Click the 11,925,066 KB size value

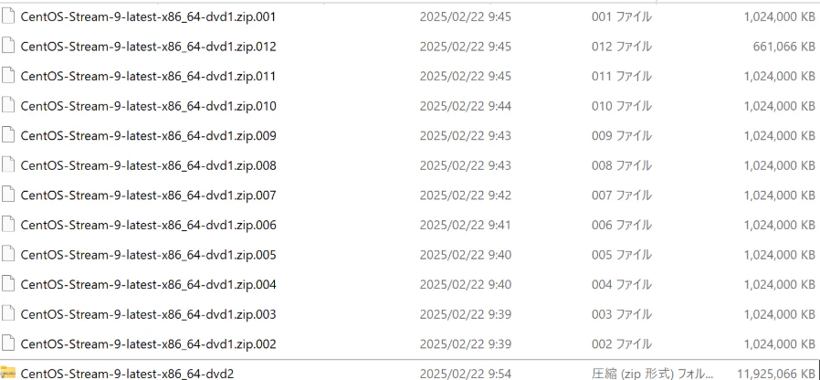(x=776, y=374)
